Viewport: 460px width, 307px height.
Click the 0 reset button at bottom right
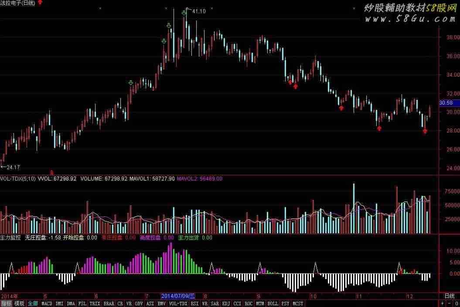click(457, 304)
